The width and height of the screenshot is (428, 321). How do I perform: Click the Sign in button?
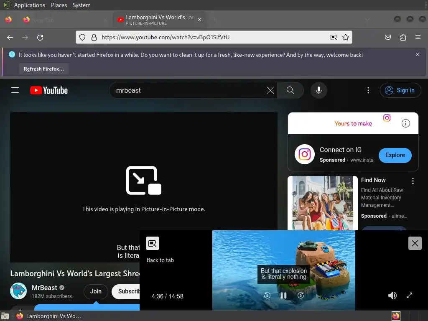(x=400, y=90)
